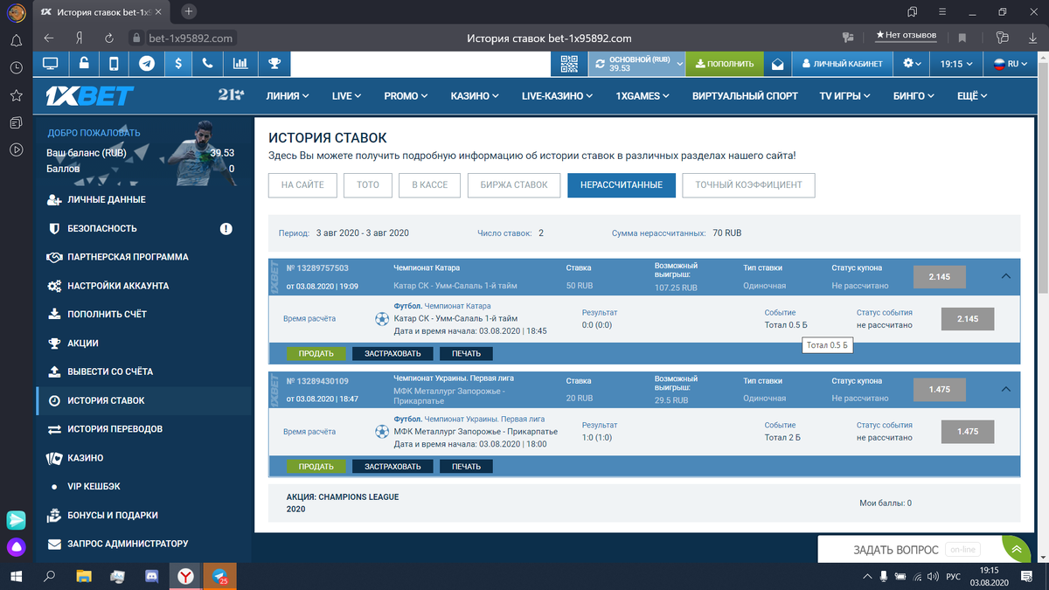1049x590 pixels.
Task: Open БЕЗОПАСНОСТЬ in sidebar
Action: (144, 228)
